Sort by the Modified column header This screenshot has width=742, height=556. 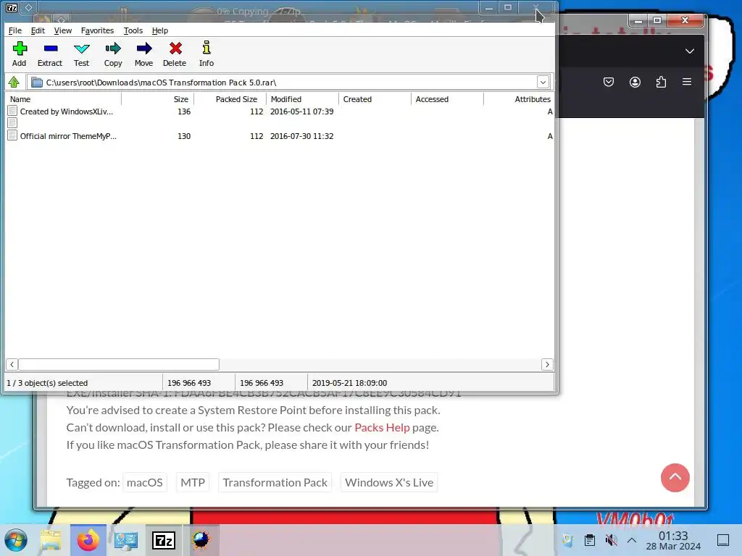(x=303, y=99)
